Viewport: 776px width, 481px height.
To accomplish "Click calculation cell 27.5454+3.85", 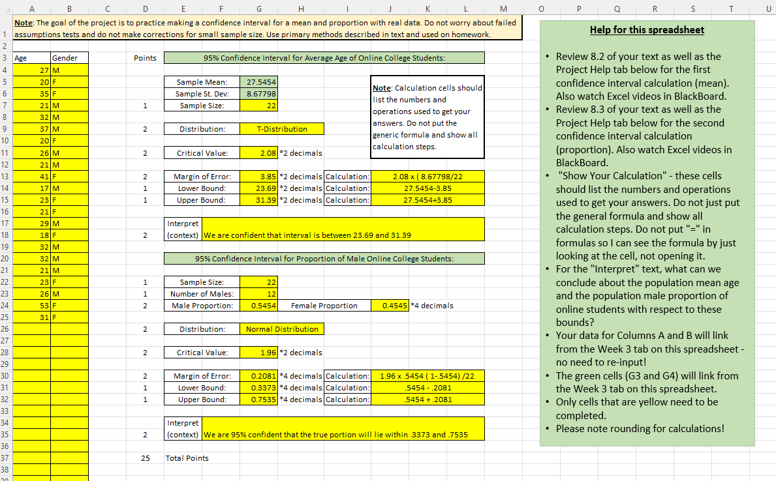I will 427,200.
